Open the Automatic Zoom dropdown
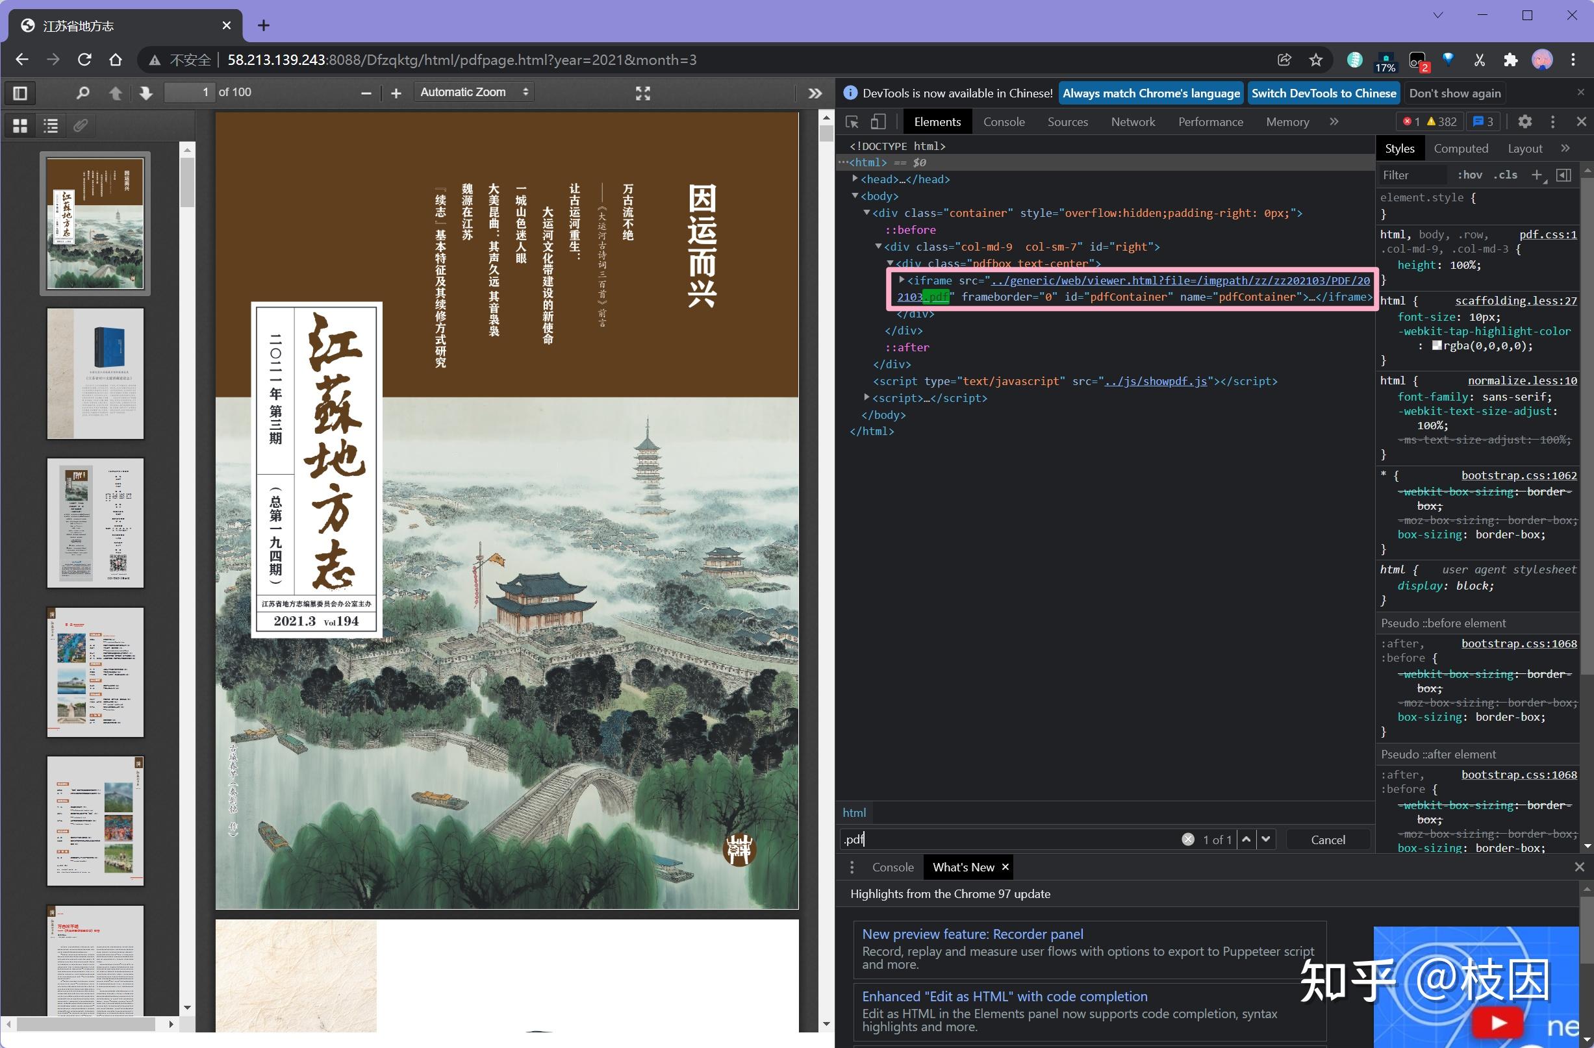 [474, 92]
